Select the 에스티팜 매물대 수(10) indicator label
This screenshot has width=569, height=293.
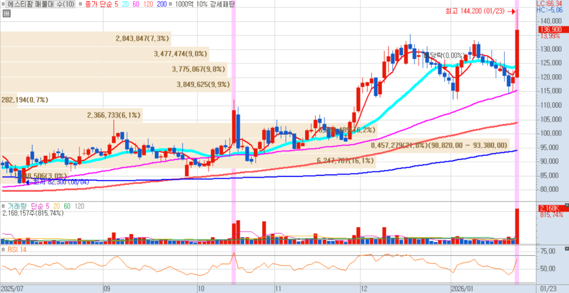click(41, 4)
